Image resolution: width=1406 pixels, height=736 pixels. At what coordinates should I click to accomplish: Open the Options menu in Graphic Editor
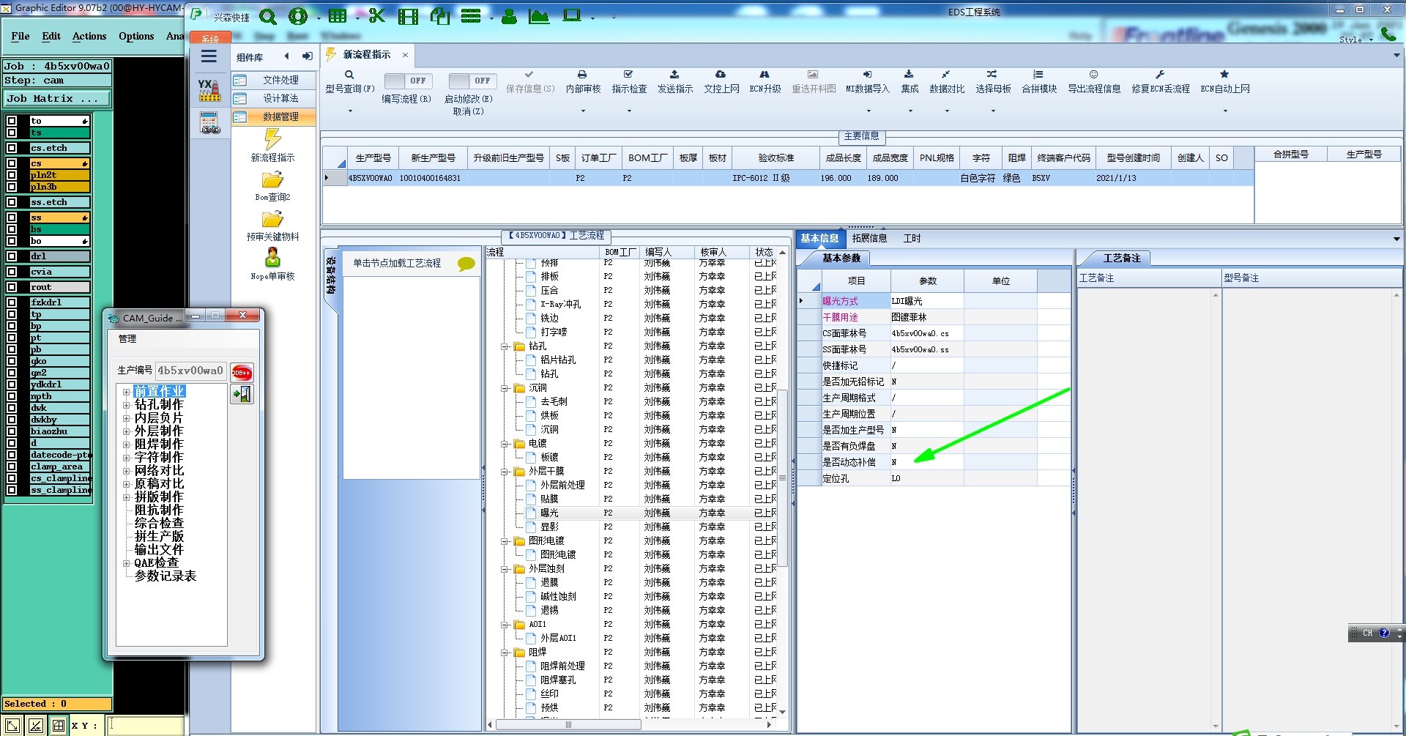[136, 36]
